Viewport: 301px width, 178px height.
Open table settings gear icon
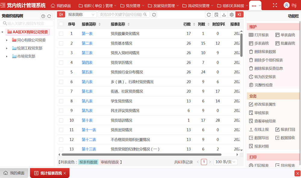pos(231,14)
